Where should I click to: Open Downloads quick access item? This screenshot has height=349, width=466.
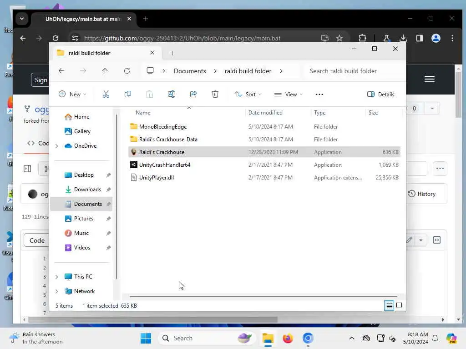click(x=87, y=189)
